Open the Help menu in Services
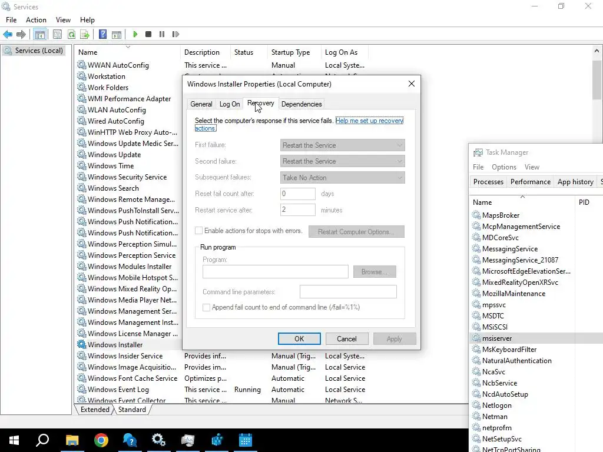The width and height of the screenshot is (603, 452). (x=87, y=20)
